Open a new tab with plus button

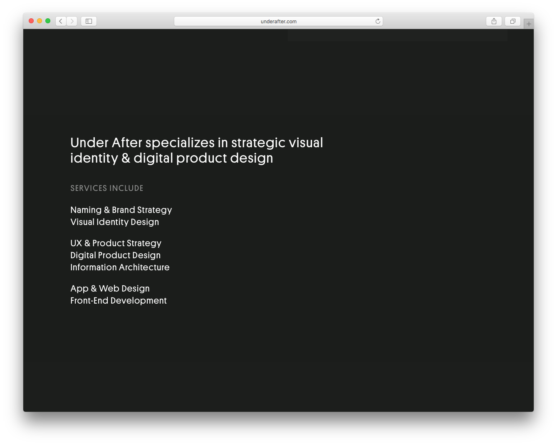pyautogui.click(x=529, y=24)
